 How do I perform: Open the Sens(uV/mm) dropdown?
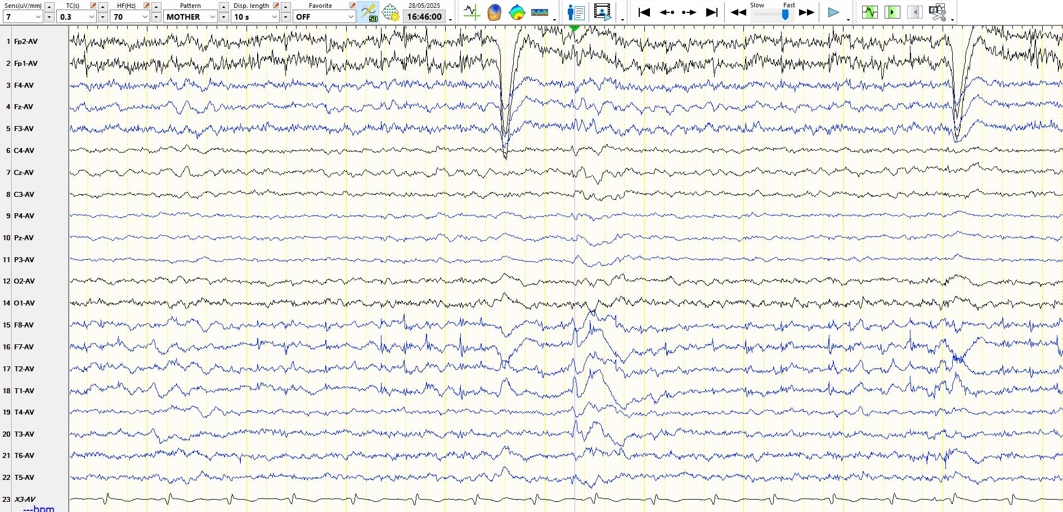click(x=23, y=17)
